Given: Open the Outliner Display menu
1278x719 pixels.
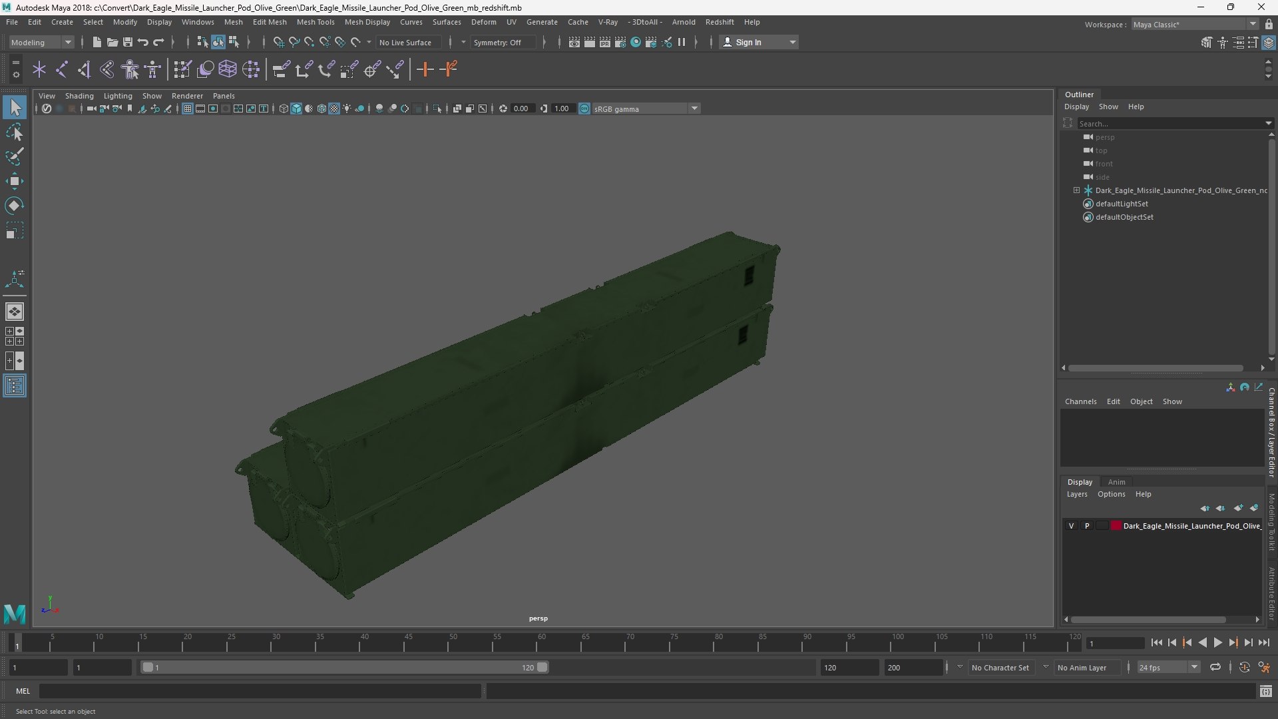Looking at the screenshot, I should tap(1076, 107).
